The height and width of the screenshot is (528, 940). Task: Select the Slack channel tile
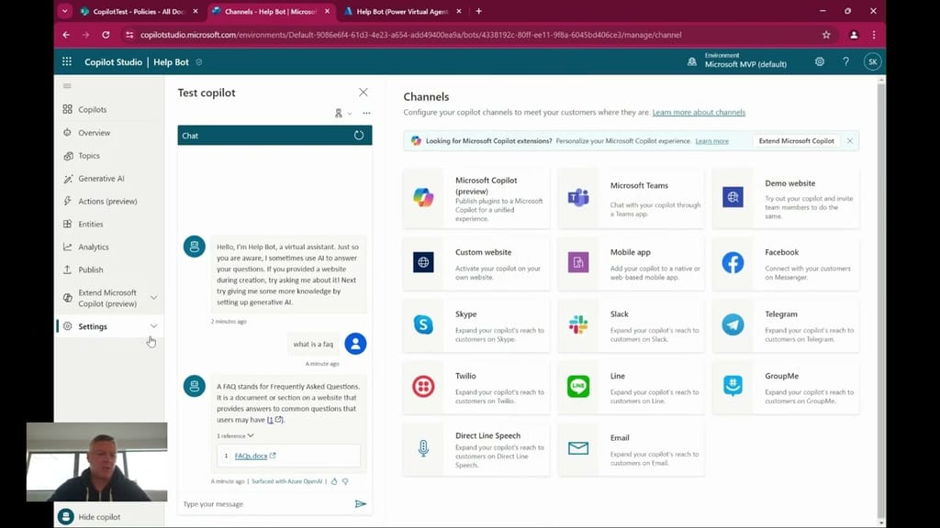[631, 324]
